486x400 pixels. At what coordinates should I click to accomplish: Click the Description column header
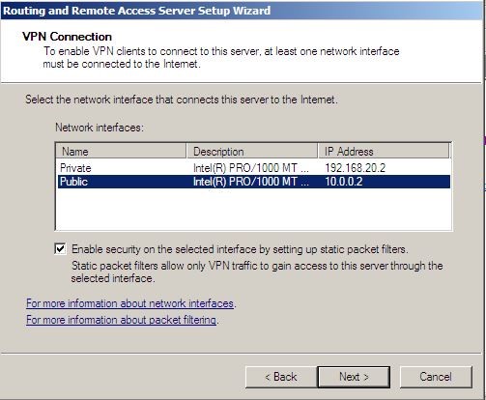(x=252, y=151)
